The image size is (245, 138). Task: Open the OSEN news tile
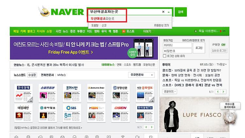click(121, 113)
